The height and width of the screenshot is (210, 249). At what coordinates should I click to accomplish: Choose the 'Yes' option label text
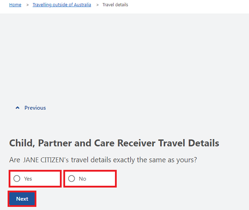point(28,179)
